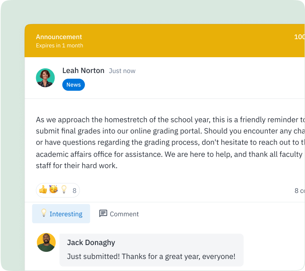Open Jack Donaghy's avatar photo
Screen dimensions: 305x271
(x=46, y=242)
